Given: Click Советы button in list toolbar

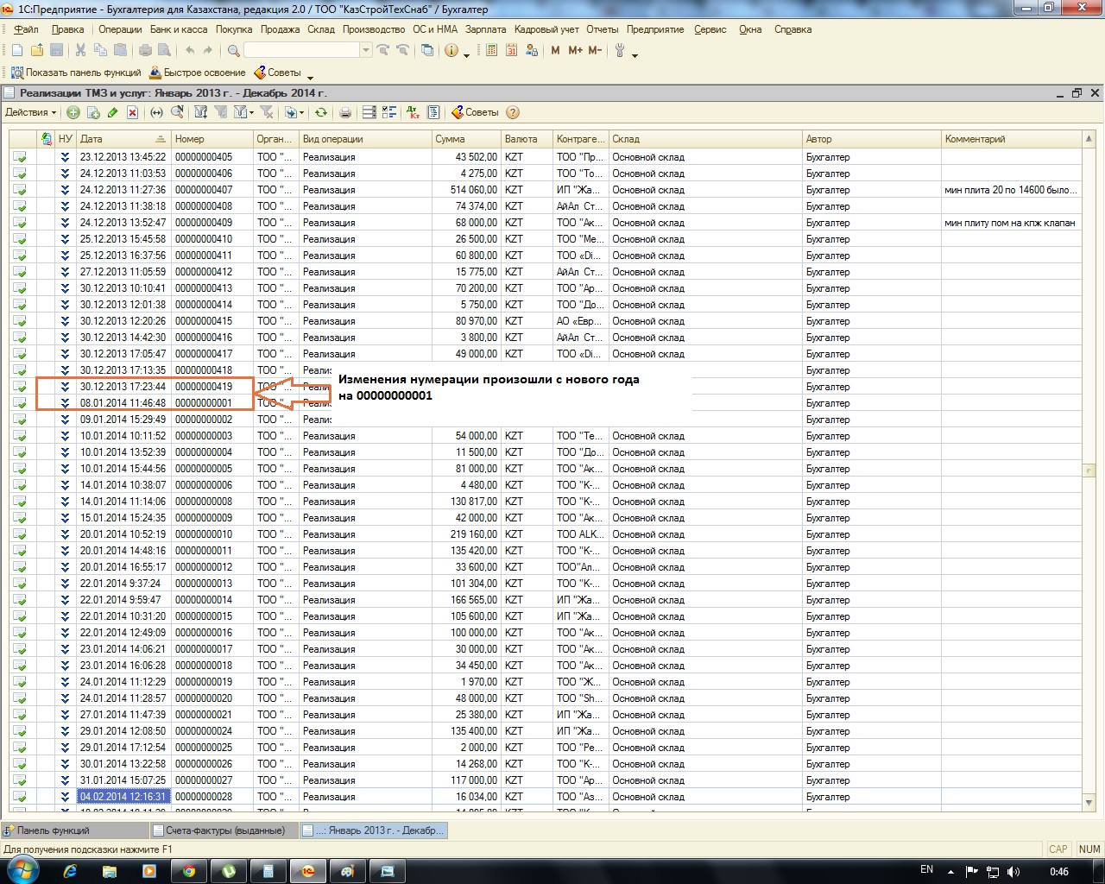Looking at the screenshot, I should click(474, 112).
